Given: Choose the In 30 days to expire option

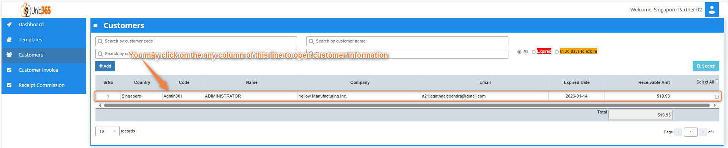Looking at the screenshot, I should coord(557,52).
